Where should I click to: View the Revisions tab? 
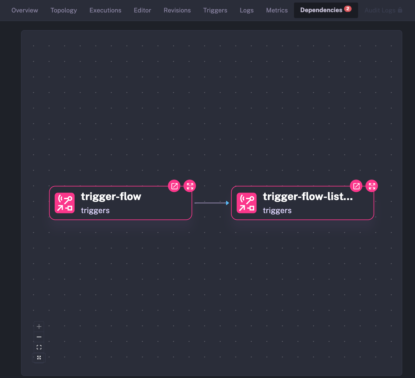click(177, 10)
